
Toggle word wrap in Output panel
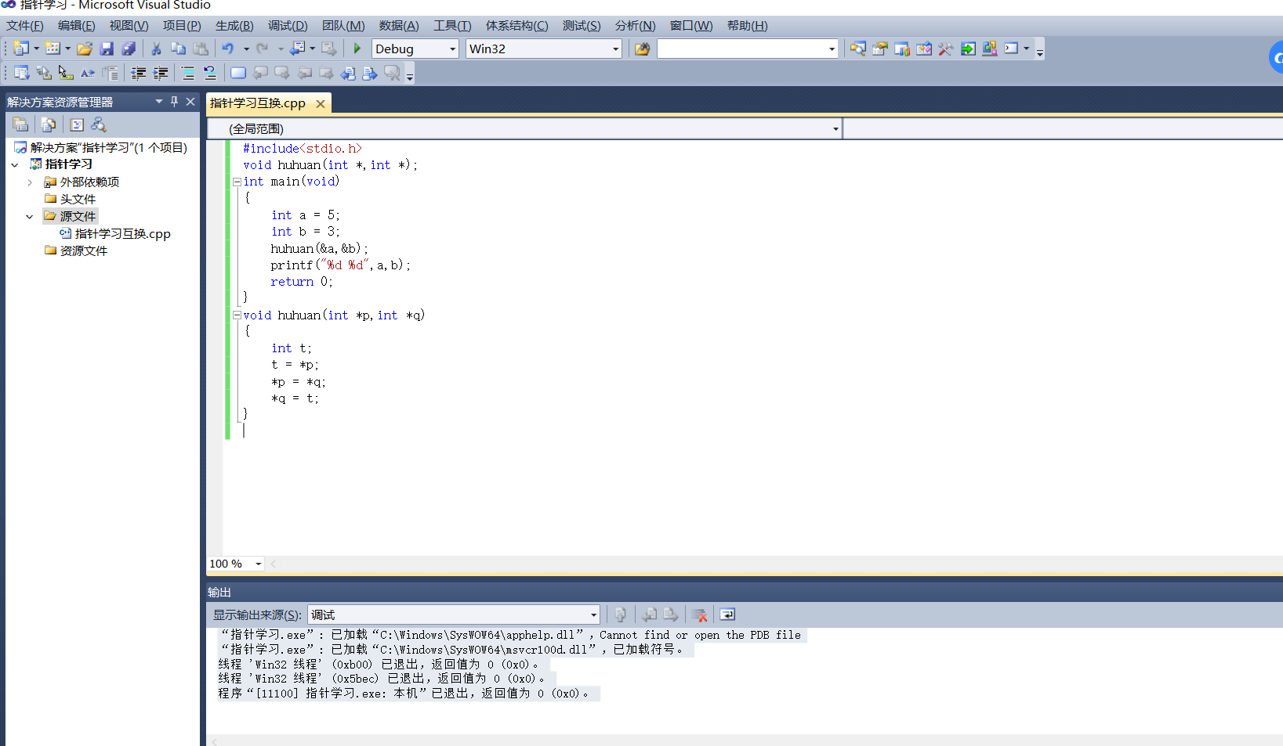click(727, 614)
